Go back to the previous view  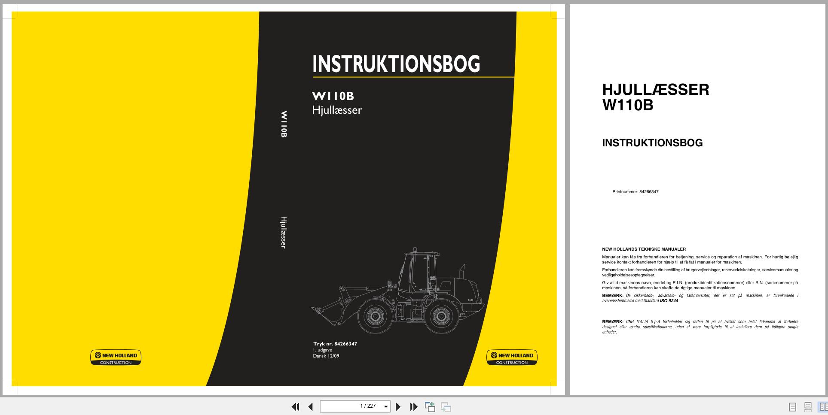click(430, 406)
